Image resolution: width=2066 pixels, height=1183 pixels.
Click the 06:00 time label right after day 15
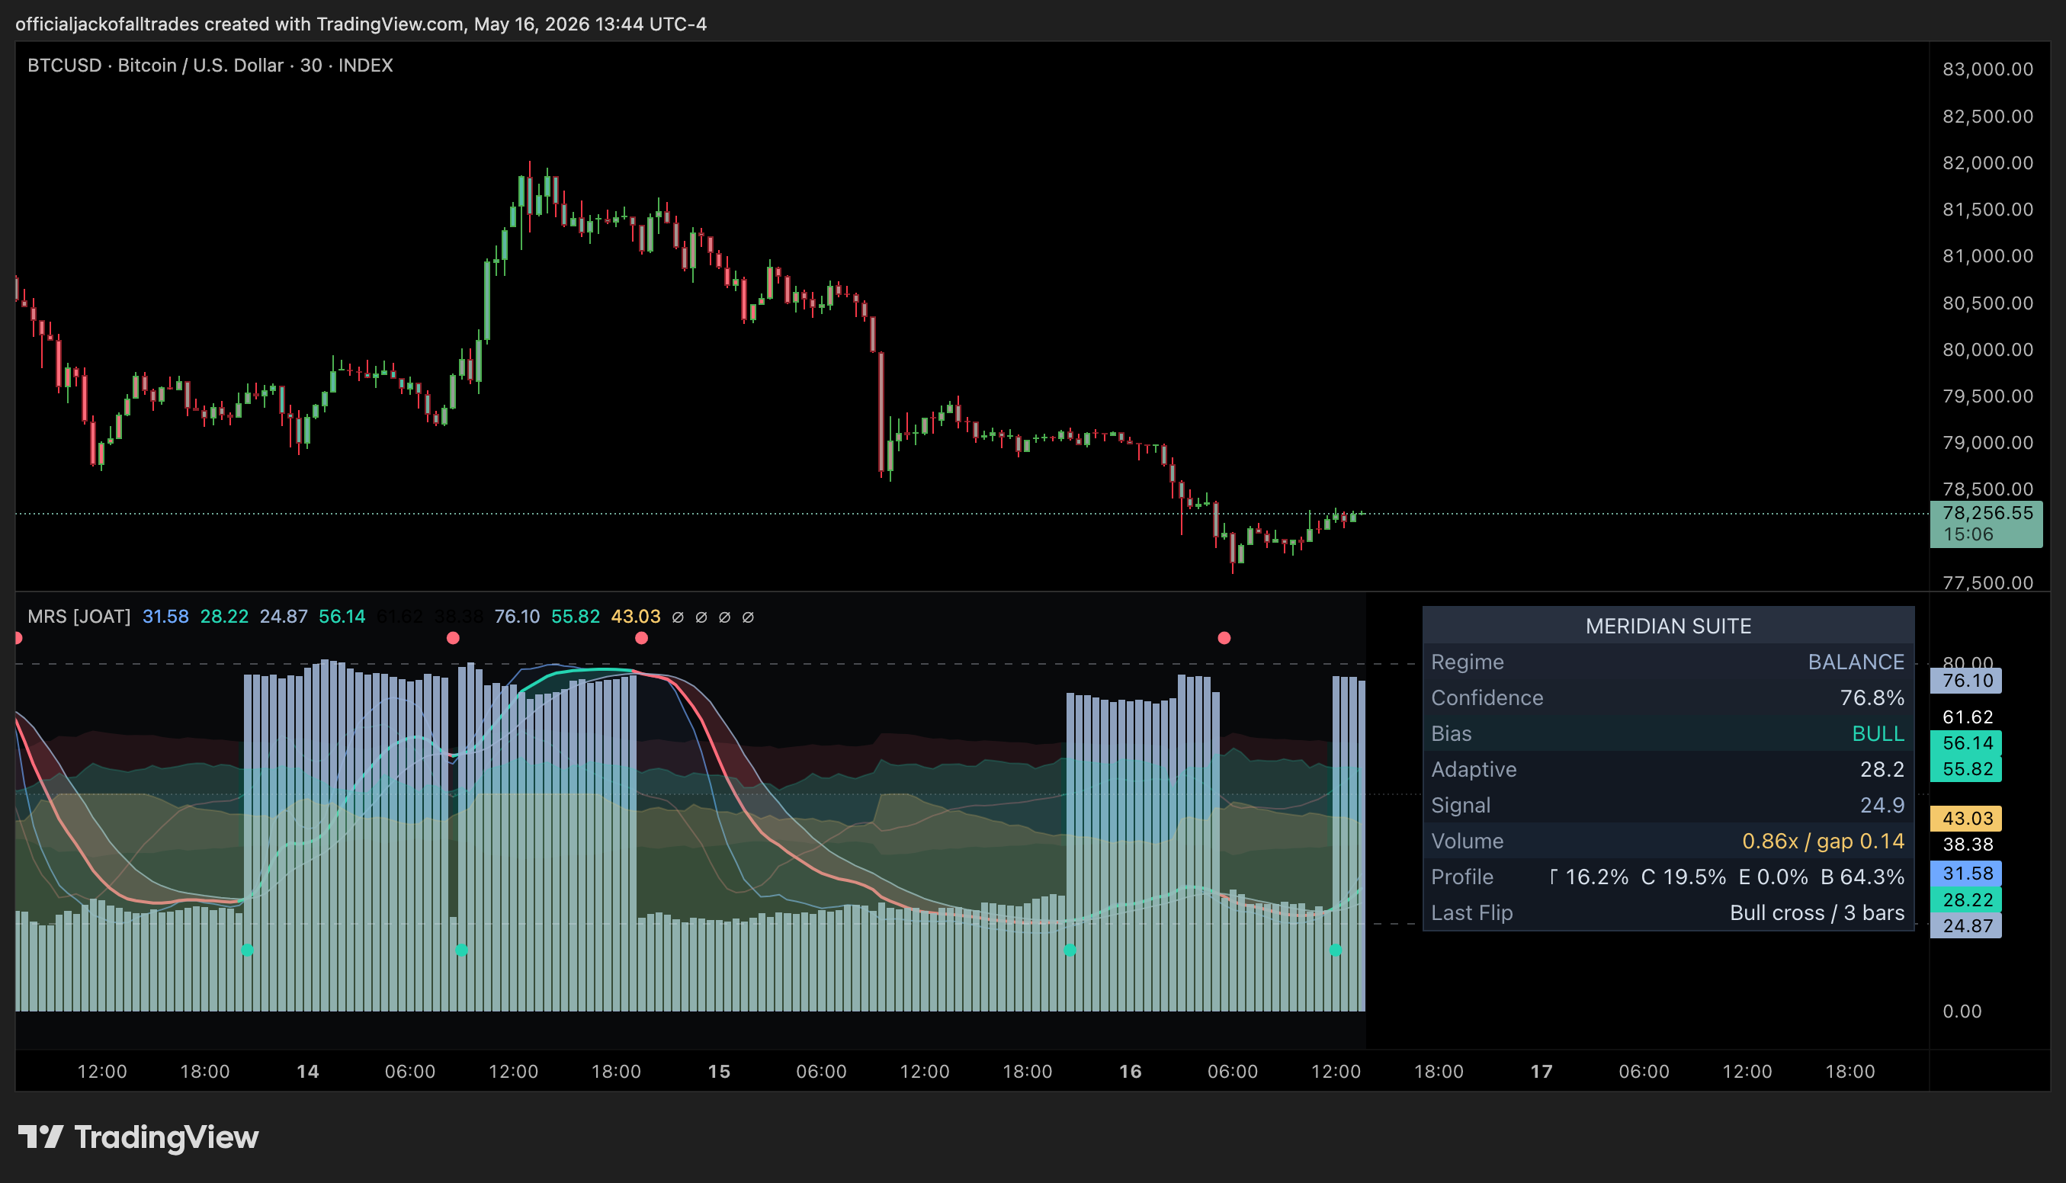point(821,1071)
